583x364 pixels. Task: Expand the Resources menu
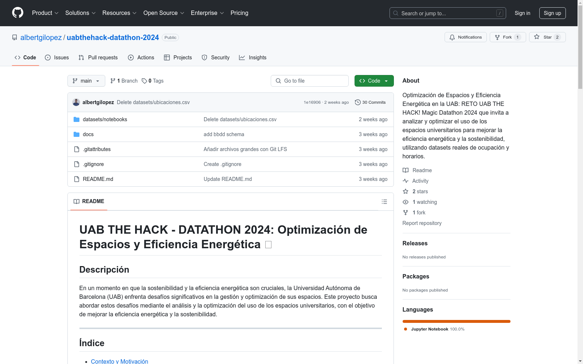pos(120,13)
